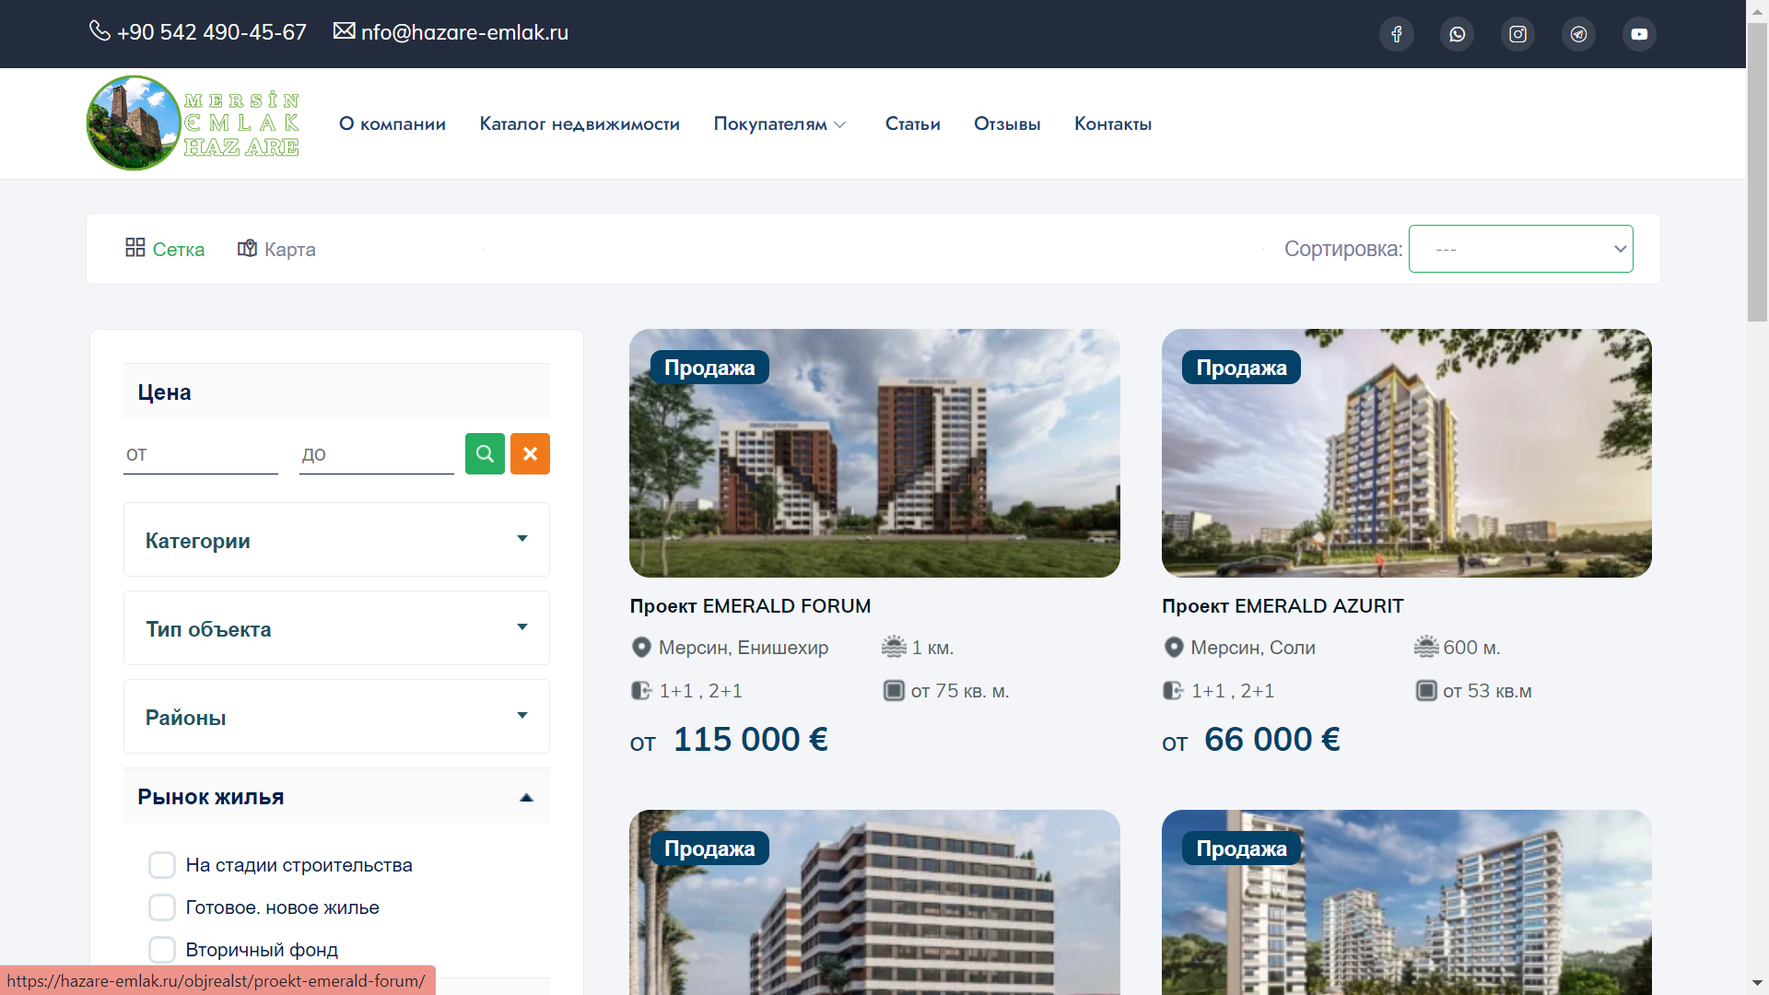
Task: Open the Facebook social icon
Action: tap(1396, 34)
